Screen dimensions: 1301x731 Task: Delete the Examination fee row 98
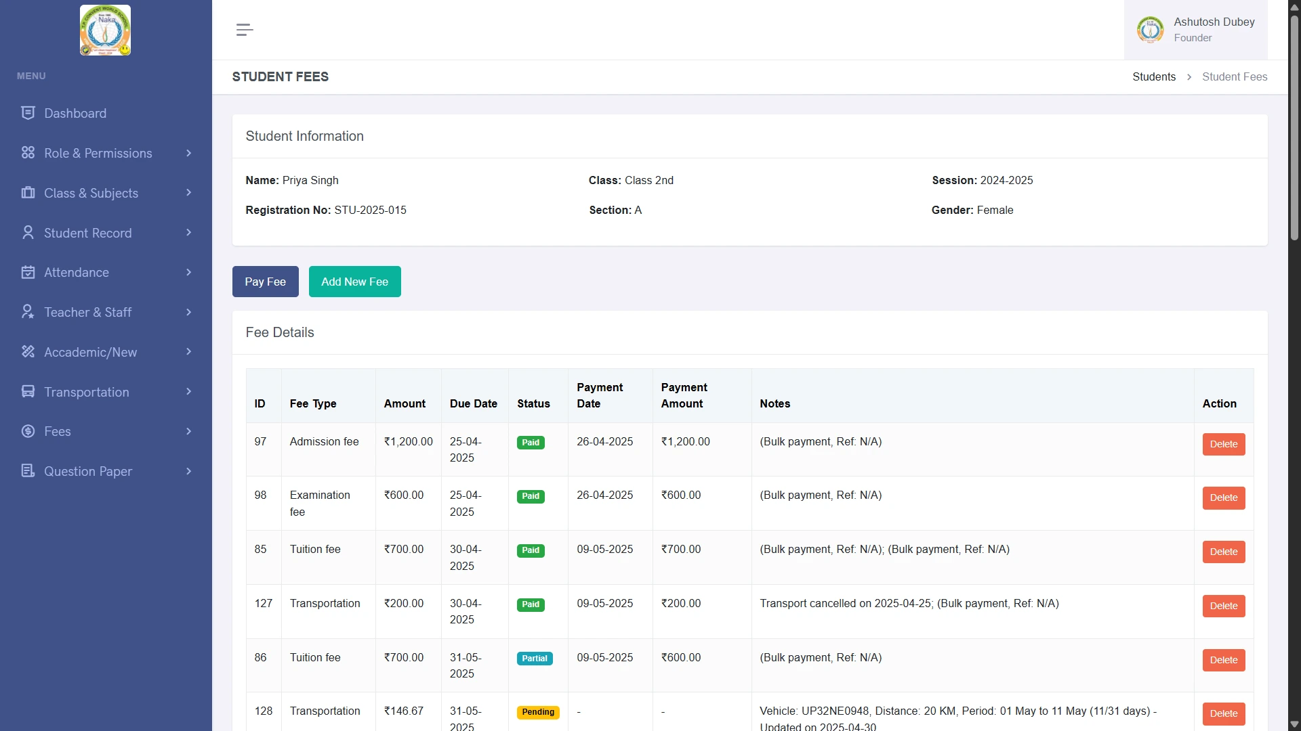1223,497
